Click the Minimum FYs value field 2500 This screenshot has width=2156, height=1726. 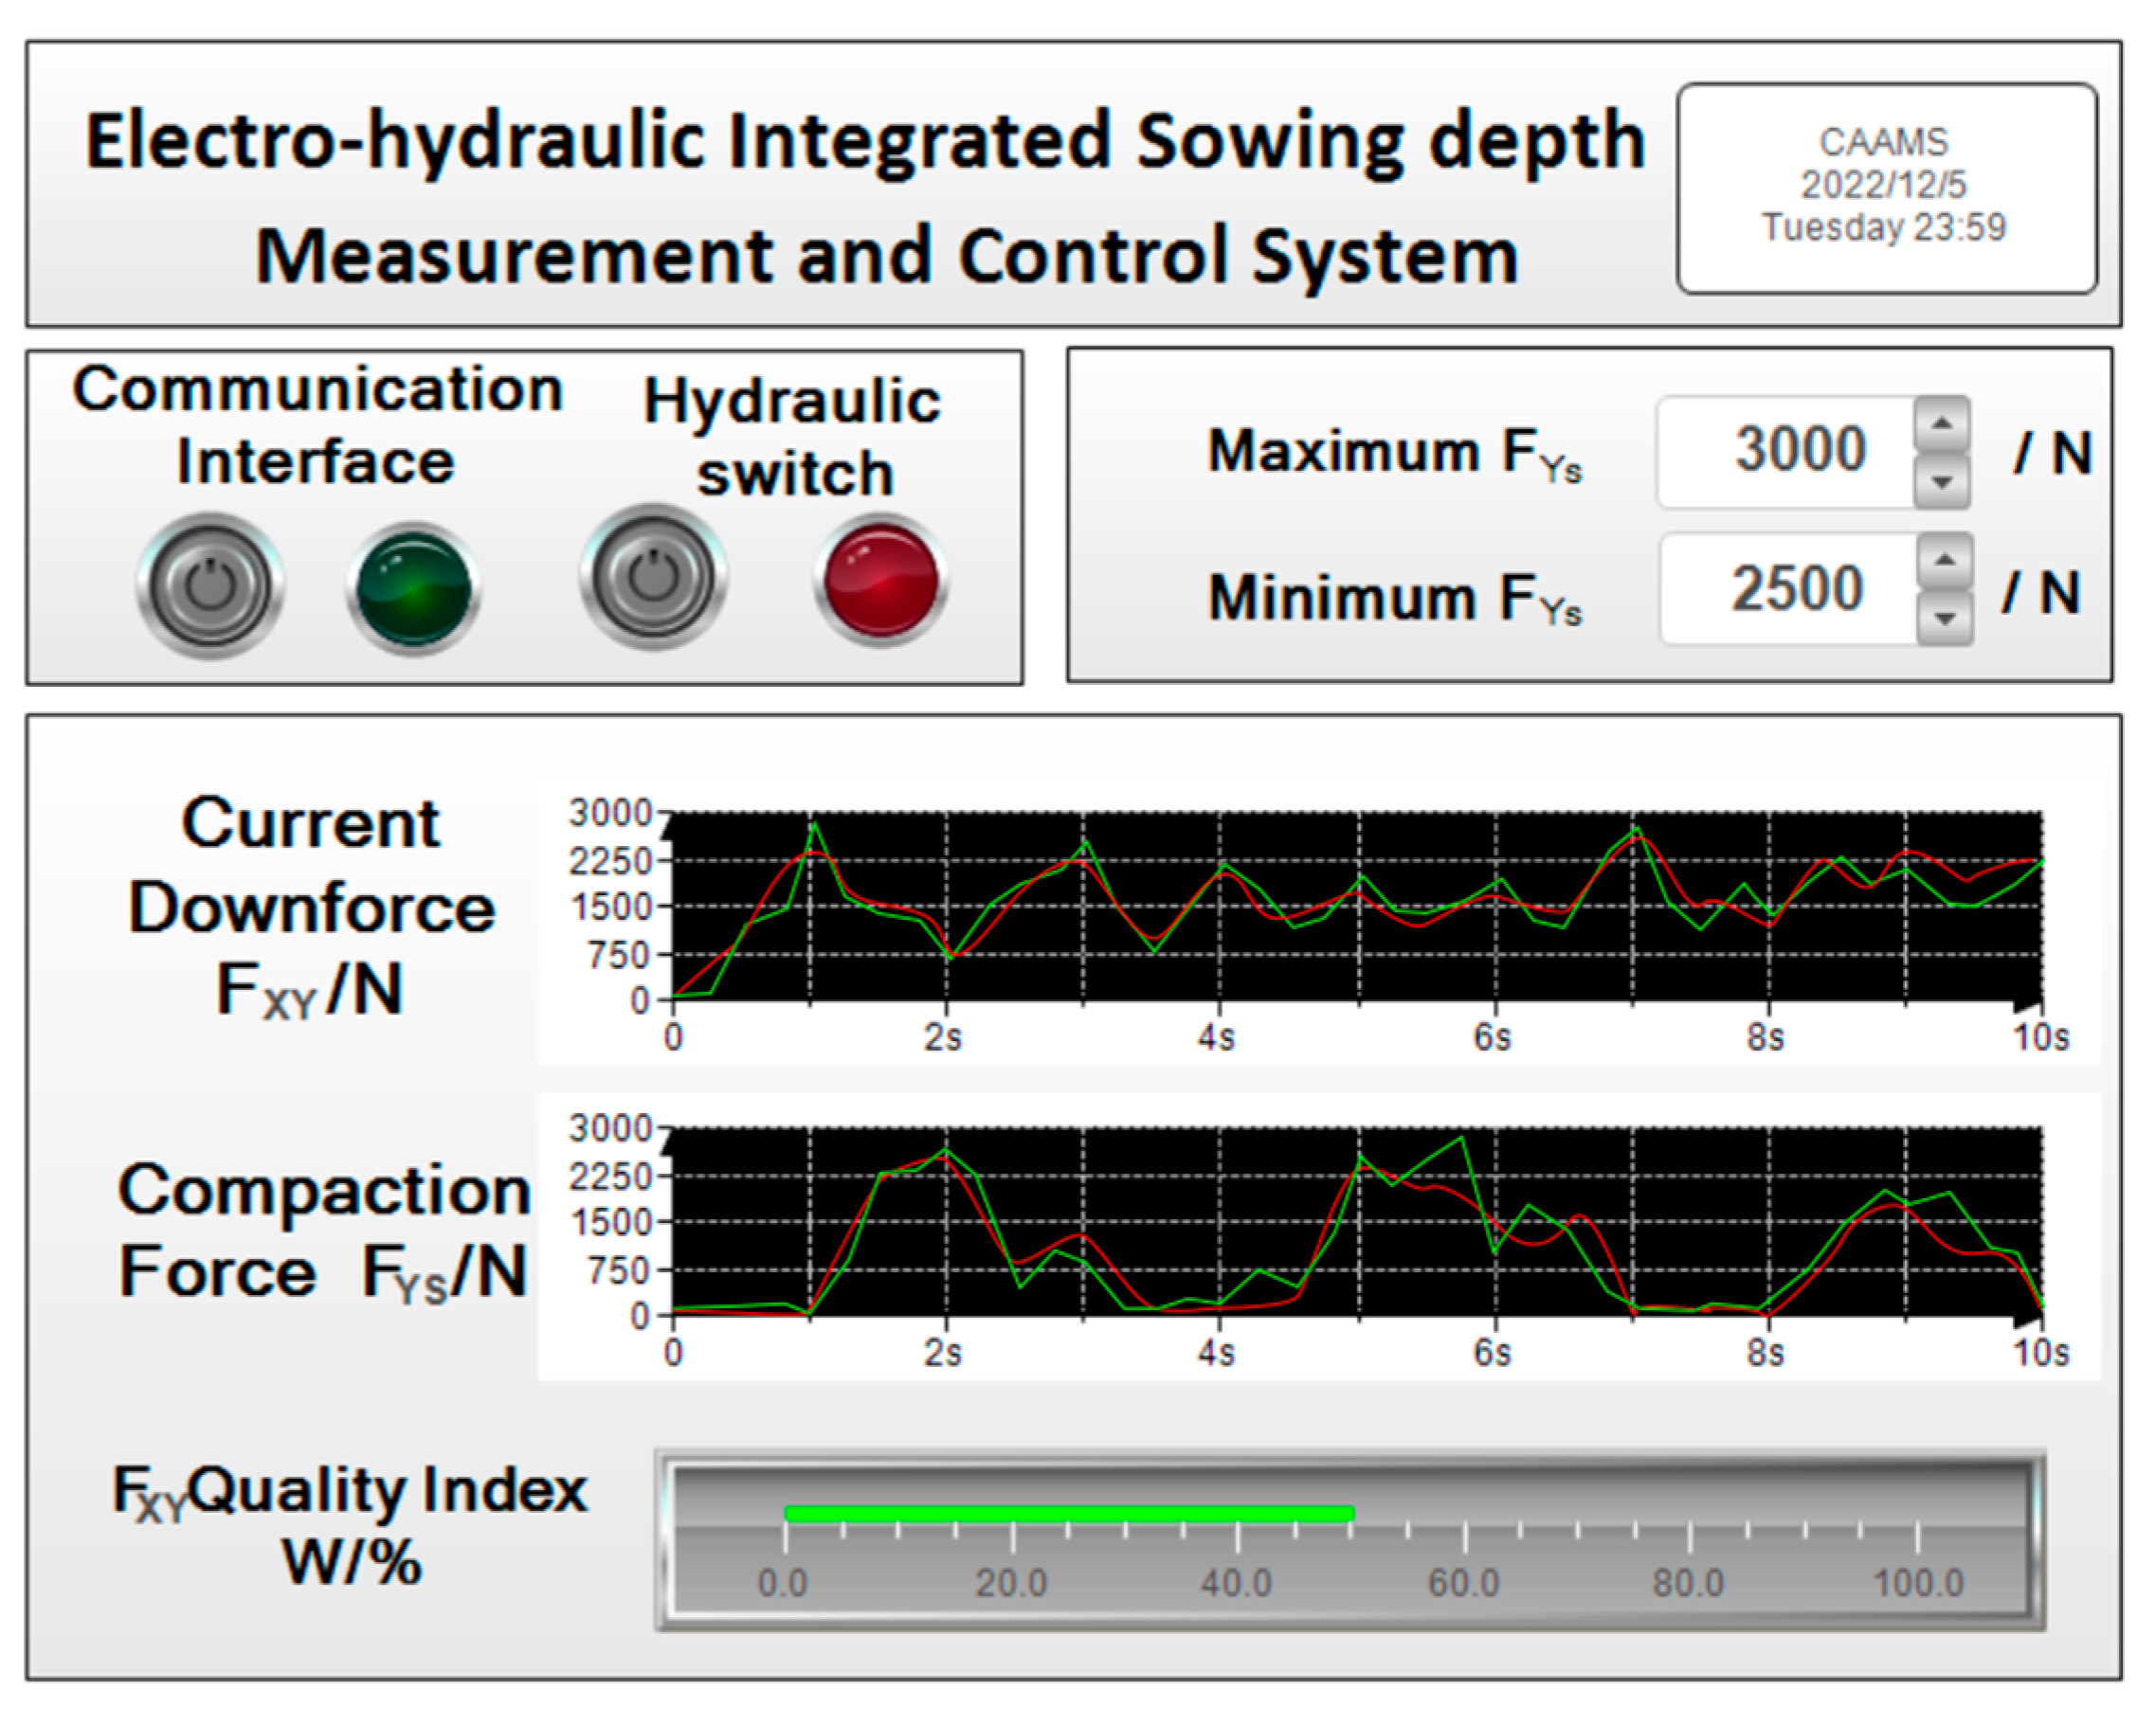[x=1796, y=589]
